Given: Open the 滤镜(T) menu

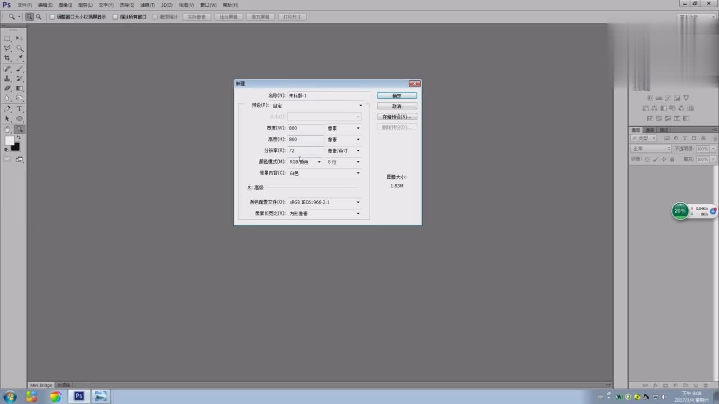Looking at the screenshot, I should tap(147, 5).
